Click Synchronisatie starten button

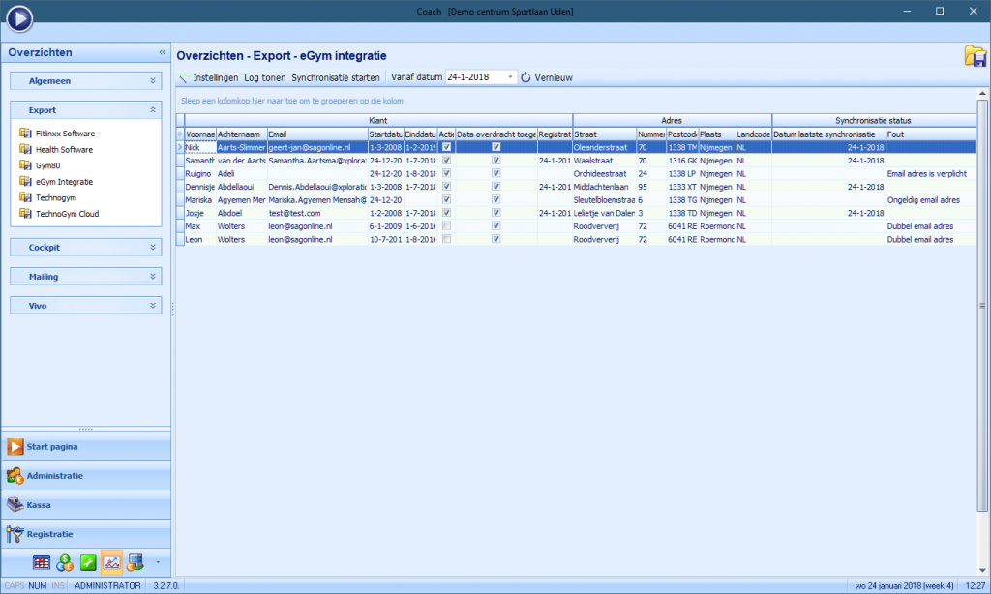click(x=336, y=77)
